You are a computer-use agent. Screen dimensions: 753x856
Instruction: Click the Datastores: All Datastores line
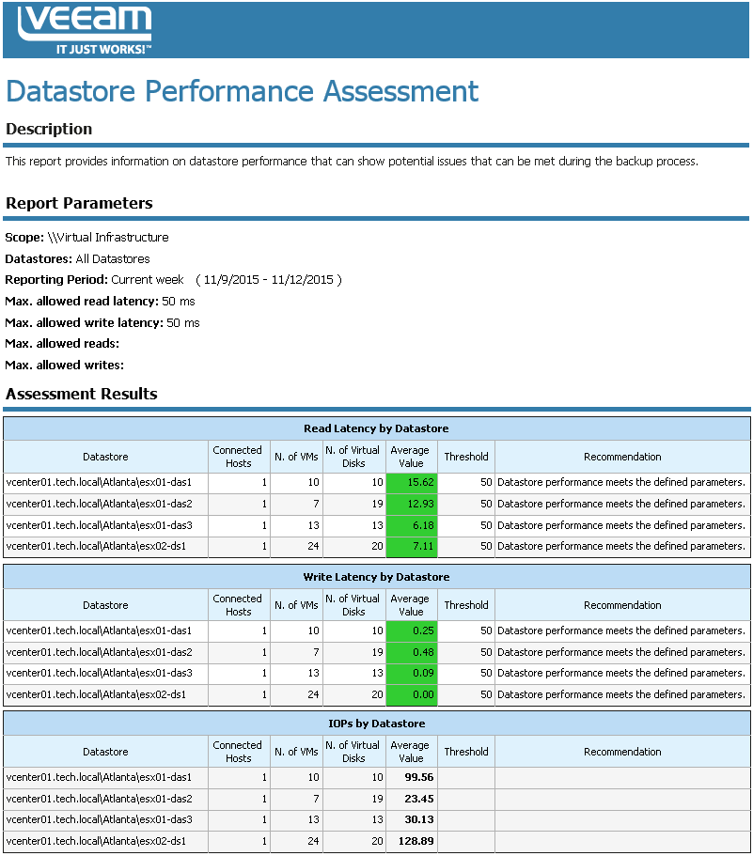pyautogui.click(x=77, y=258)
